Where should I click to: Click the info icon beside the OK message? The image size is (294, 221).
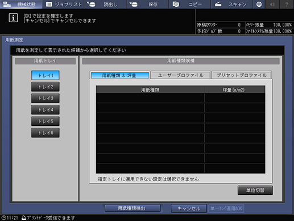click(x=13, y=18)
